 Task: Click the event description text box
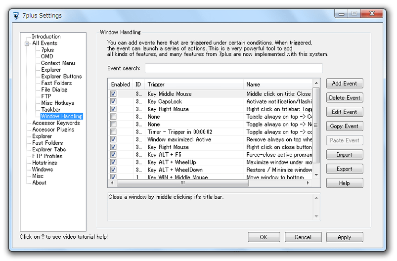(x=211, y=207)
